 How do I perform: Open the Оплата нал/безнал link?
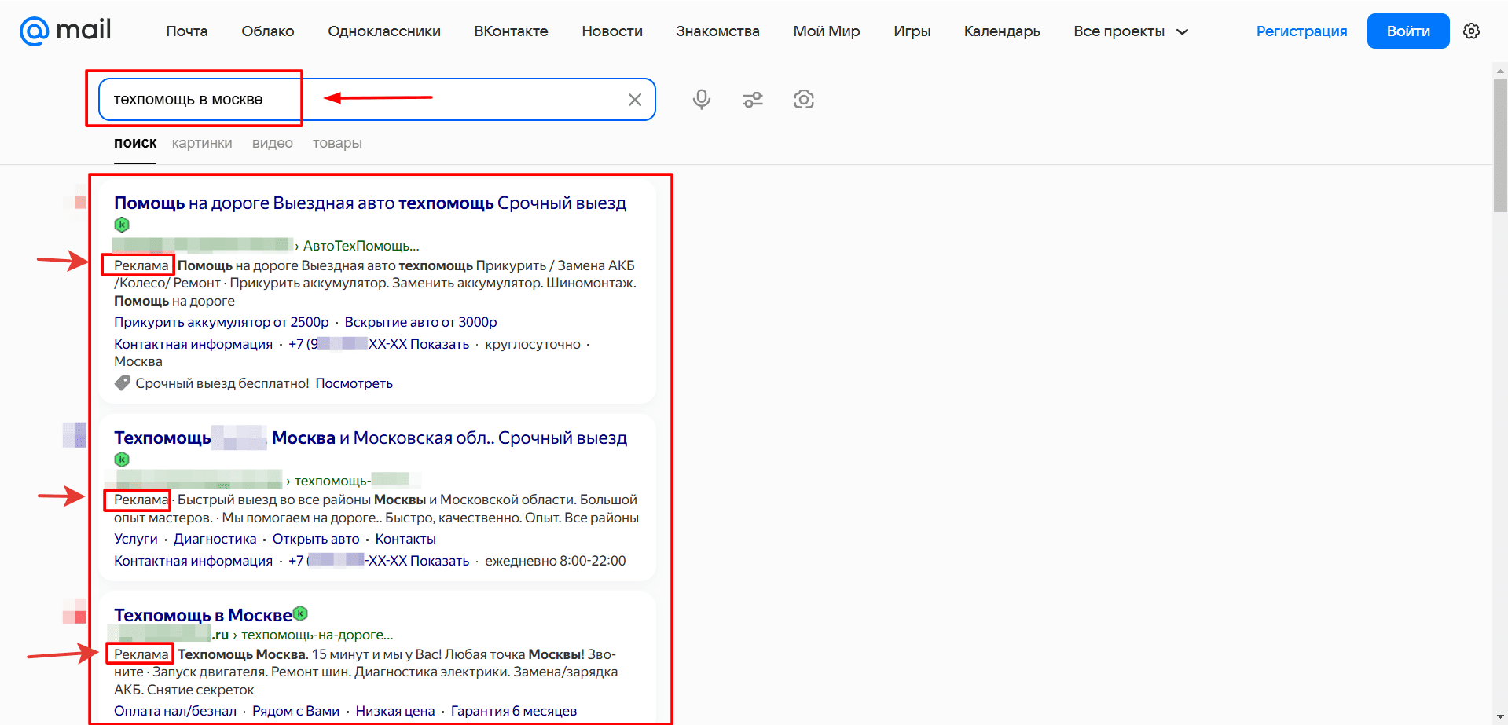click(x=175, y=711)
